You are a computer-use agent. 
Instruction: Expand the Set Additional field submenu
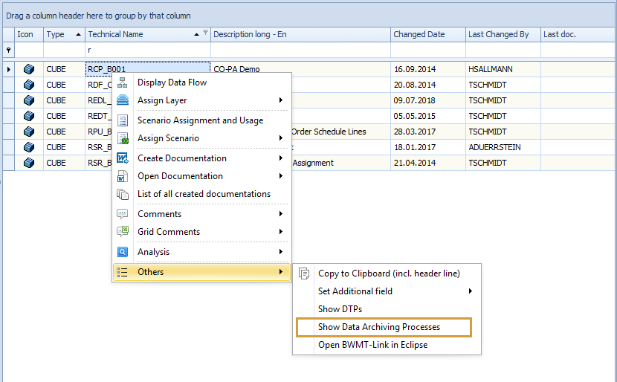click(471, 291)
